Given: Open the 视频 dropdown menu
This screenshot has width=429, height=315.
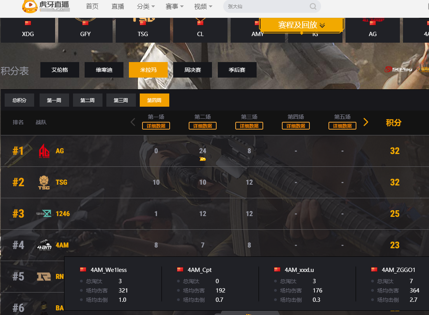Looking at the screenshot, I should point(203,6).
